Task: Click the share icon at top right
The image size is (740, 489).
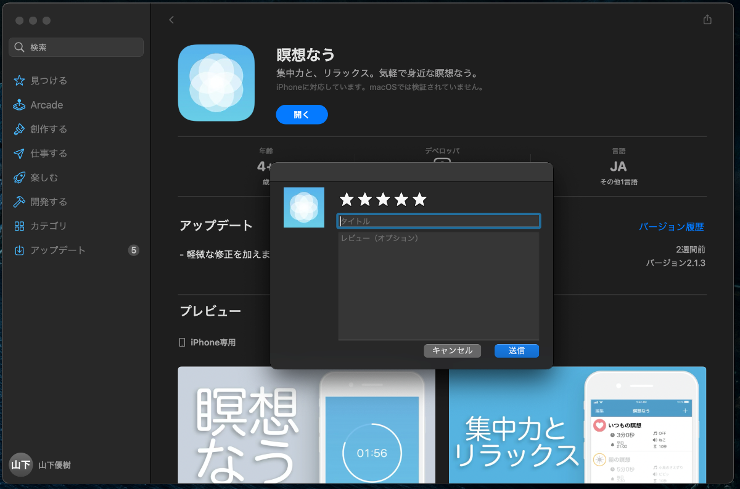Action: pyautogui.click(x=707, y=20)
